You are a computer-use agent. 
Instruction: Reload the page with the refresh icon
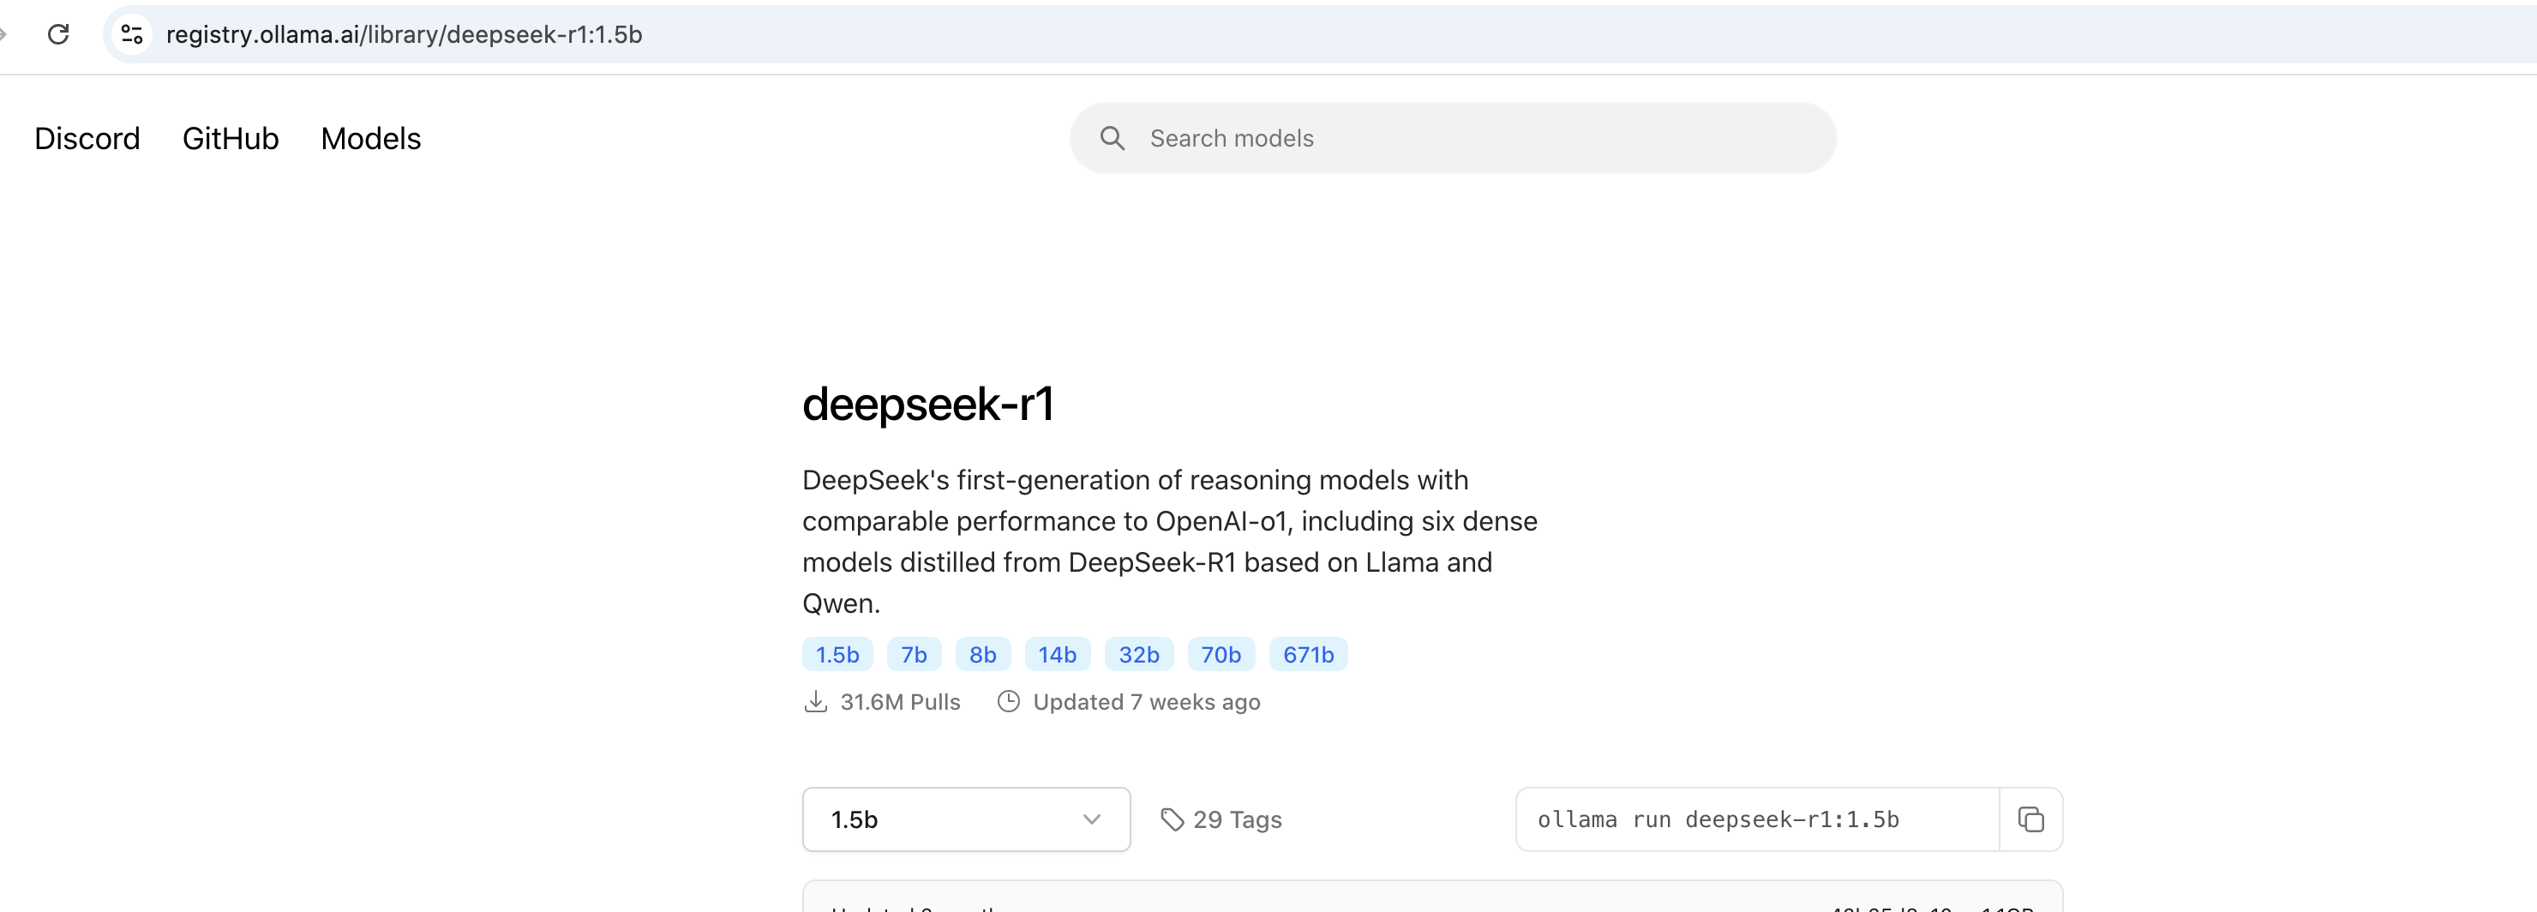coord(58,34)
